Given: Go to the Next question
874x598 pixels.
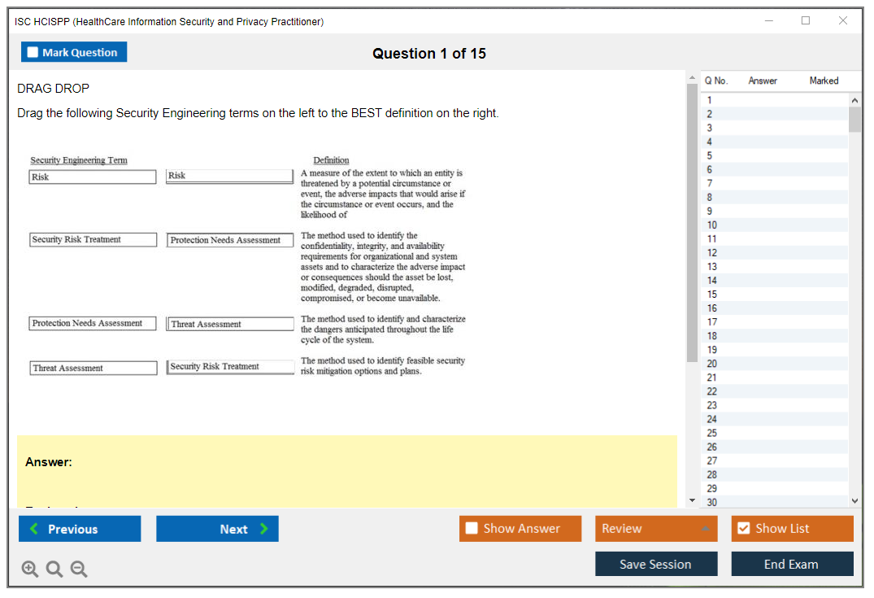Looking at the screenshot, I should (217, 529).
